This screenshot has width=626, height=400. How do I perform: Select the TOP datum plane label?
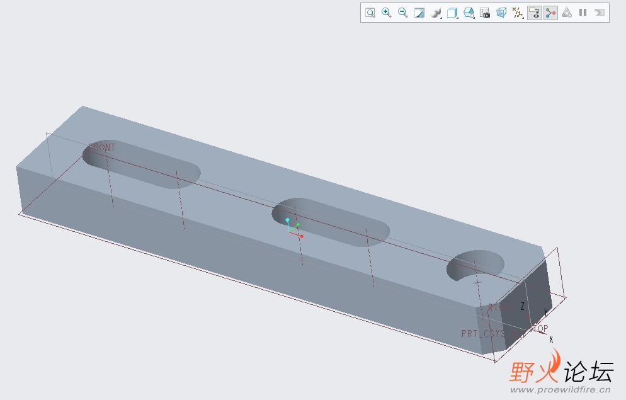(541, 329)
